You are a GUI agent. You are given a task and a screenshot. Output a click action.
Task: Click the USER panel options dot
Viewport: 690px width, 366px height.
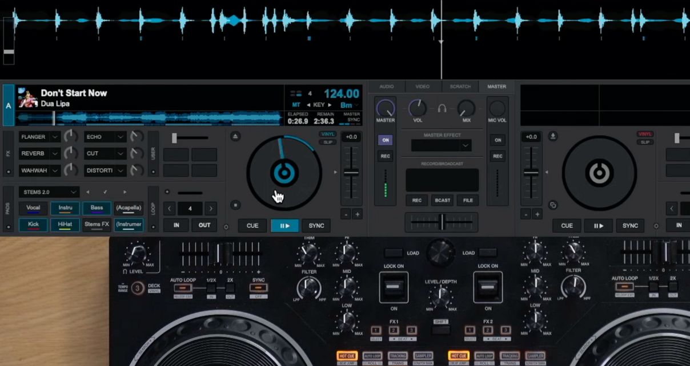point(153,172)
